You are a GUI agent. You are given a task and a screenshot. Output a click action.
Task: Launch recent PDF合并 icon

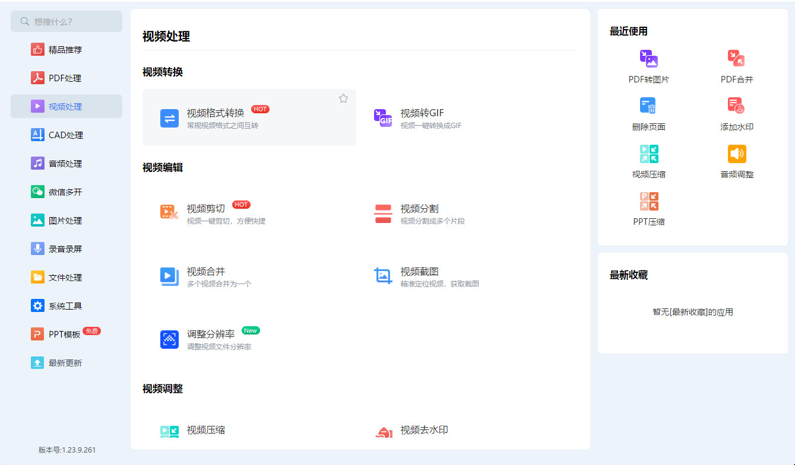pos(736,58)
